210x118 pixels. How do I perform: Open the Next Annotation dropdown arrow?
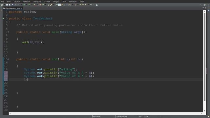coord(73,5)
